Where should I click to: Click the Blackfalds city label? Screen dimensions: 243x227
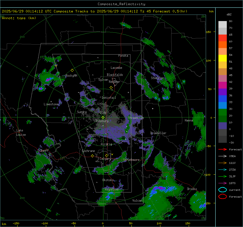click(115, 75)
